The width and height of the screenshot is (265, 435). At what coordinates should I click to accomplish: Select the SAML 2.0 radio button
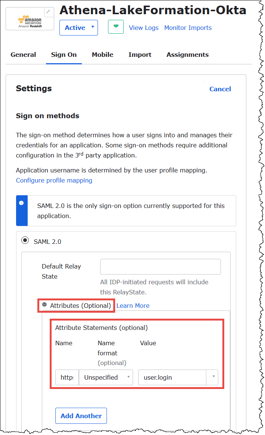click(x=25, y=240)
